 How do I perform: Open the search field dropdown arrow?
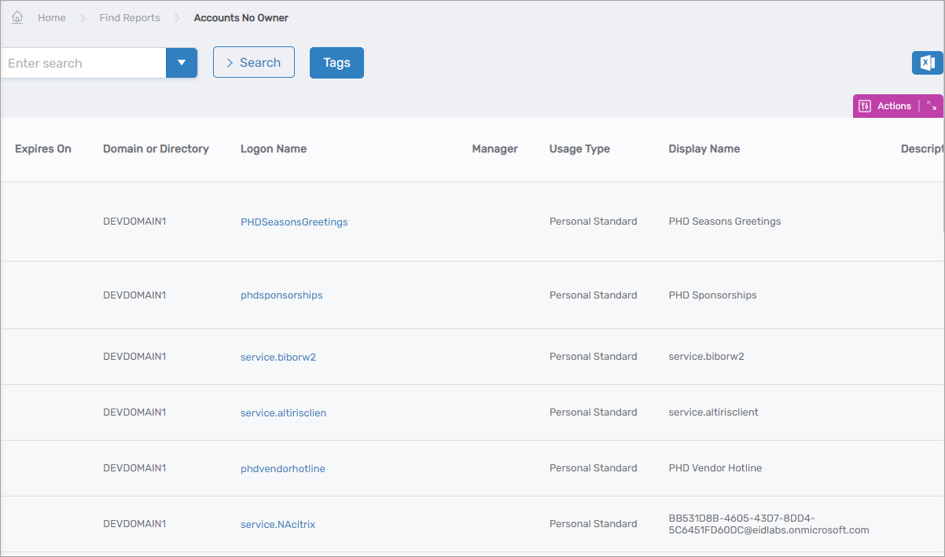[182, 63]
